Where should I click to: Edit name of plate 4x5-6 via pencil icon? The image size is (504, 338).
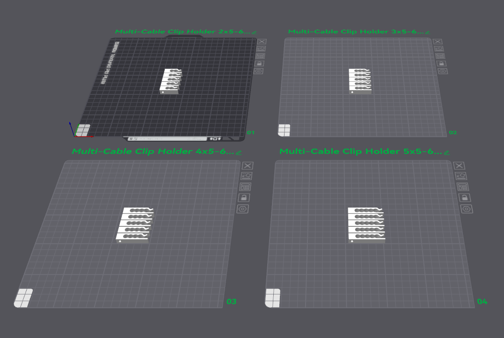(x=239, y=152)
